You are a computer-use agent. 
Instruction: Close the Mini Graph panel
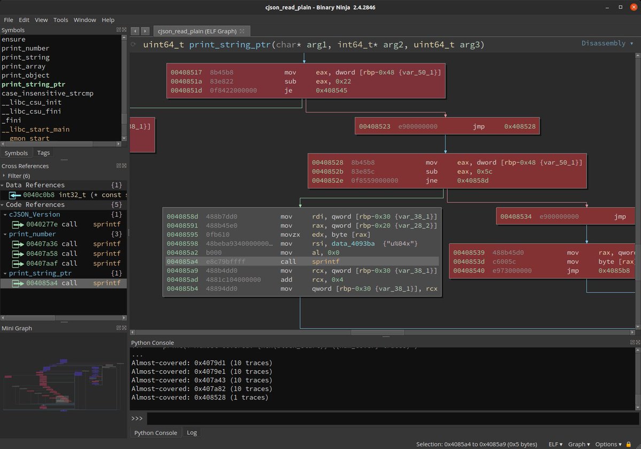(124, 328)
